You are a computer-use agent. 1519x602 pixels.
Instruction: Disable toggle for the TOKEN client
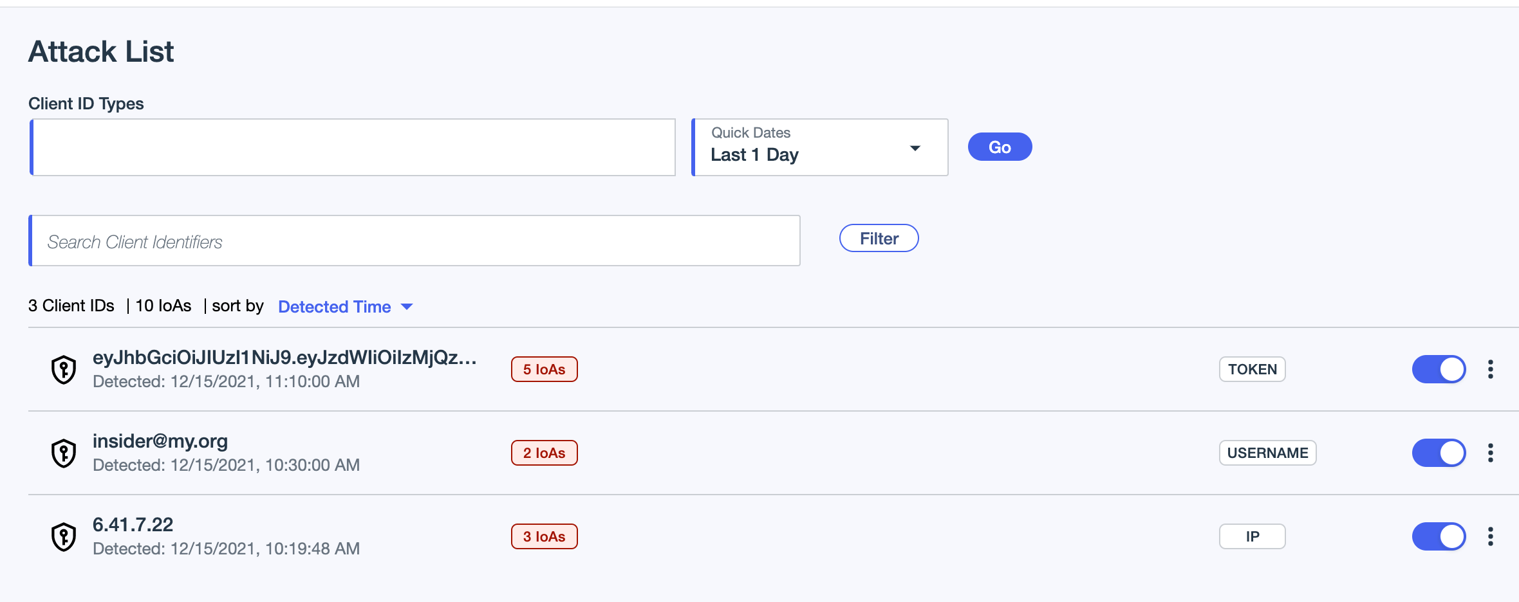click(x=1439, y=369)
